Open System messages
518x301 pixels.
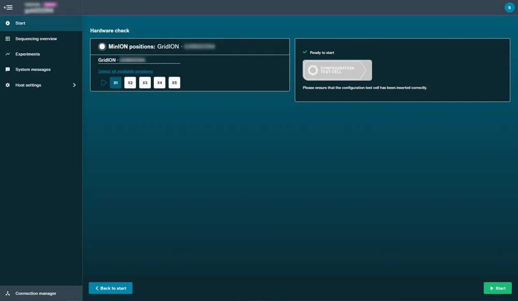[41, 70]
